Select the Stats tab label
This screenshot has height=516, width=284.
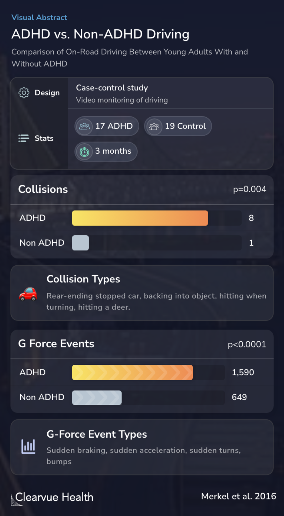pos(44,138)
